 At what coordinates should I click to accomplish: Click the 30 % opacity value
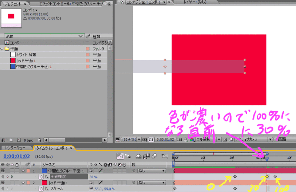(x=93, y=177)
